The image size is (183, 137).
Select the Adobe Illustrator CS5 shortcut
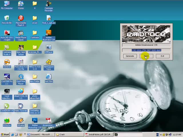tap(49, 35)
